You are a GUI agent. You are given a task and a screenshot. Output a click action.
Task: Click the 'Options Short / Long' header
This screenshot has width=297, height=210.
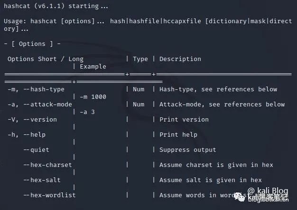pos(46,59)
